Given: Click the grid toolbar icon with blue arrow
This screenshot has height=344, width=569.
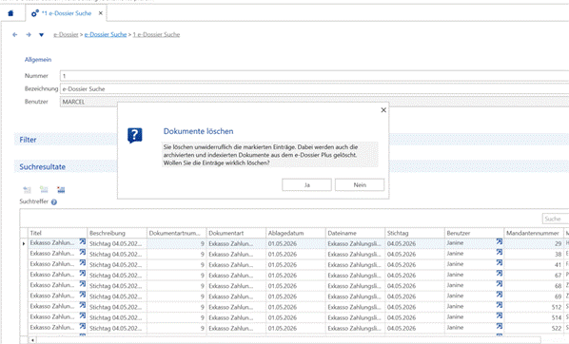Looking at the screenshot, I should (x=27, y=190).
